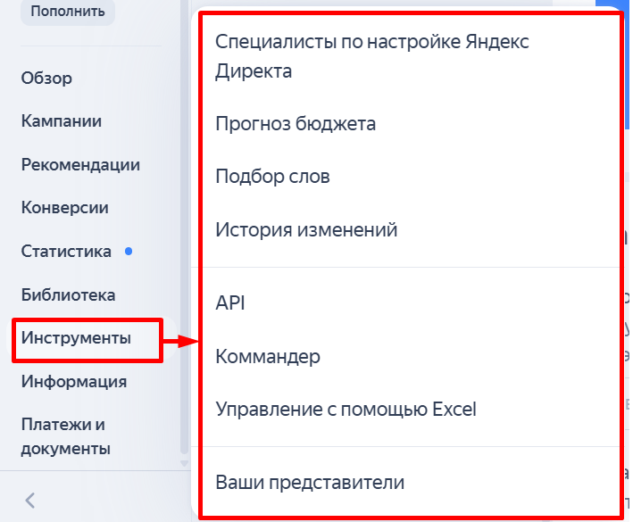The width and height of the screenshot is (633, 522).
Task: Select API in the tools menu
Action: (x=230, y=302)
